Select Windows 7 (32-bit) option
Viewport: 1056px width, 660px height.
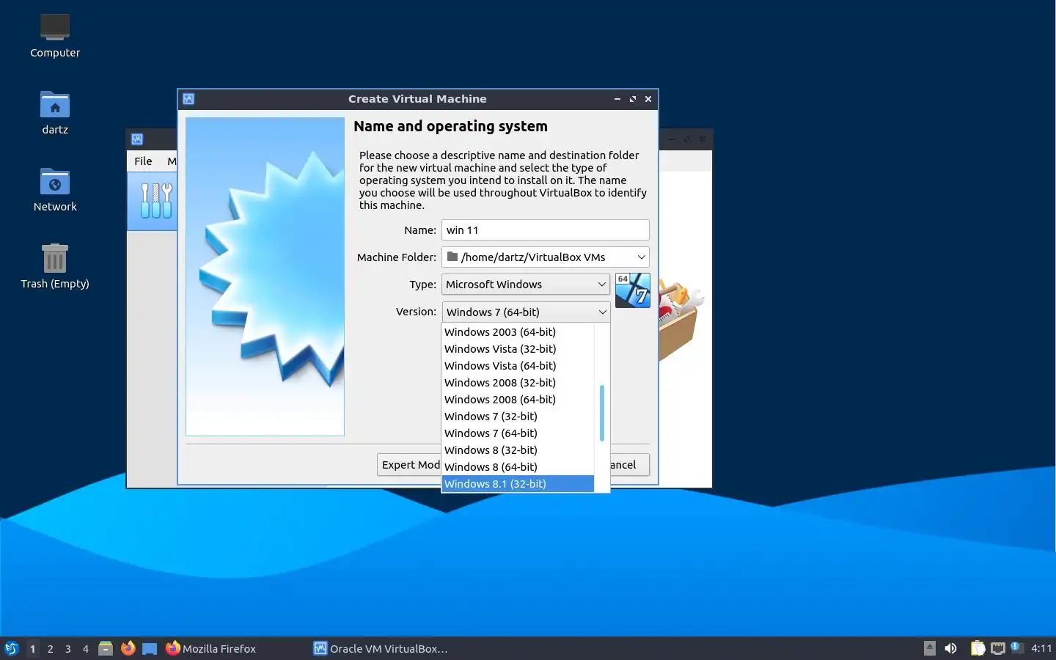(518, 417)
